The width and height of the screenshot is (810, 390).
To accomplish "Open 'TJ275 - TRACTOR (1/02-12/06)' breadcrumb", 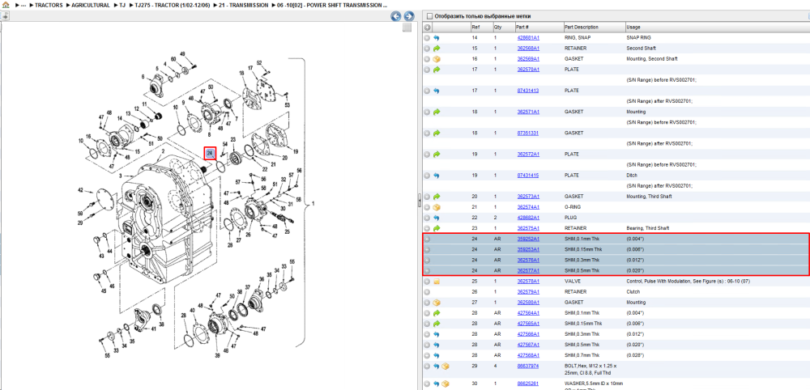I will point(172,5).
